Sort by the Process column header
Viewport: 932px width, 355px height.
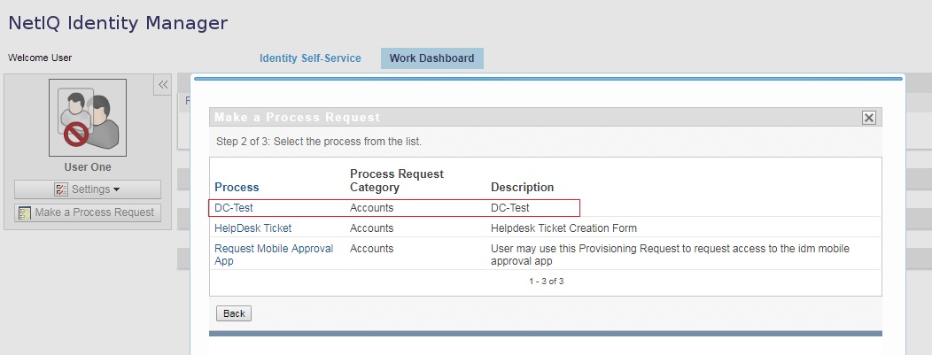point(237,187)
